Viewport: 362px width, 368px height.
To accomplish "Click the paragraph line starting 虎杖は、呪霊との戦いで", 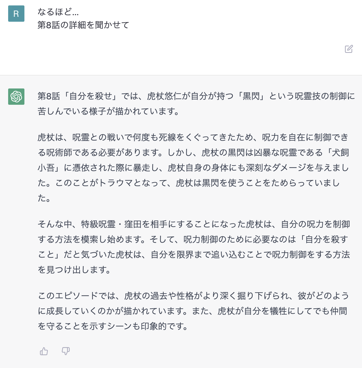I will pyautogui.click(x=193, y=137).
